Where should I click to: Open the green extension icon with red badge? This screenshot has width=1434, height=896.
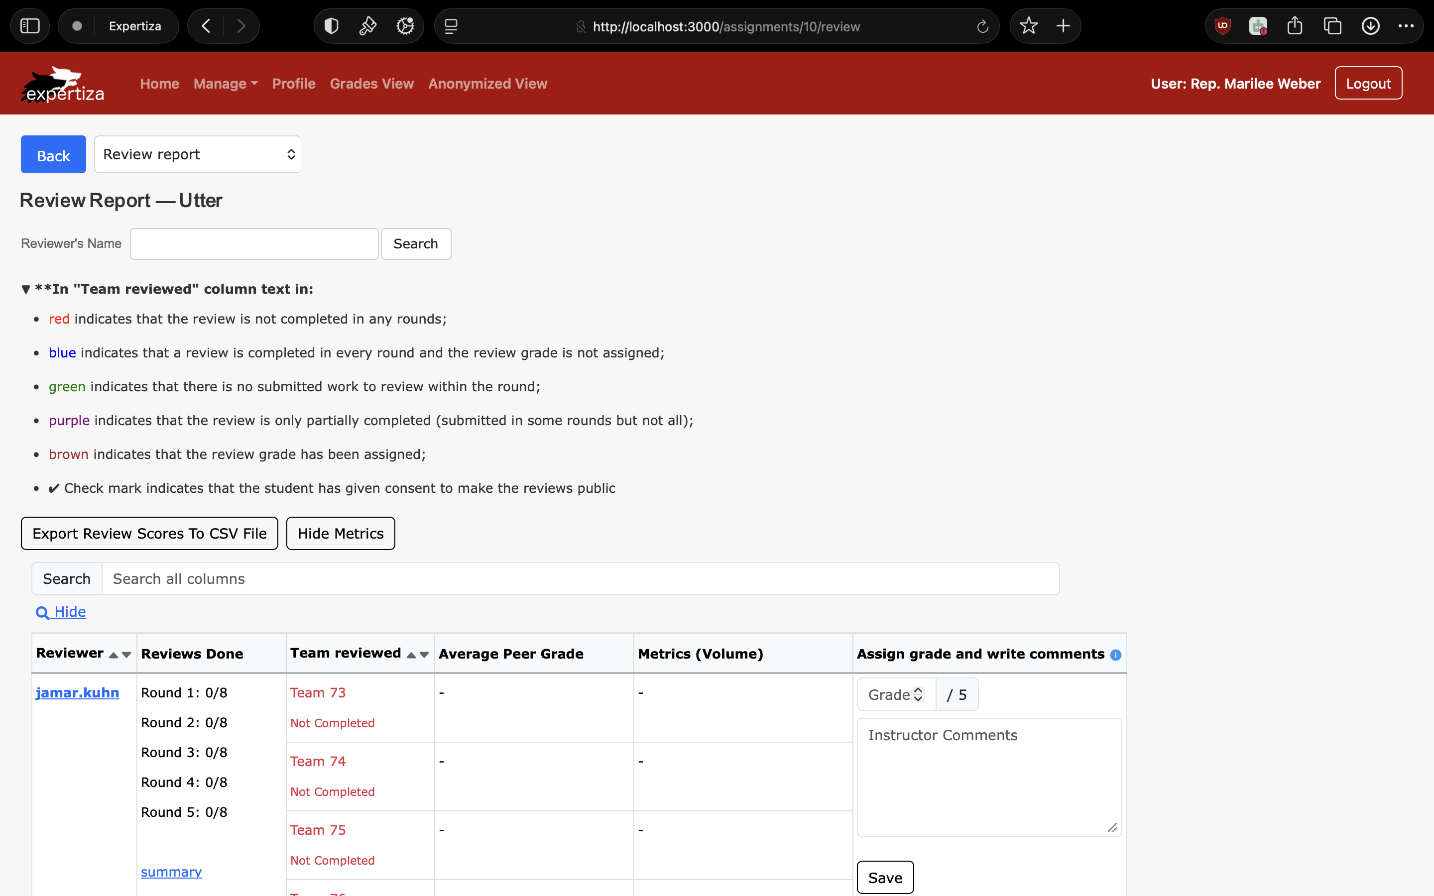pyautogui.click(x=1258, y=26)
